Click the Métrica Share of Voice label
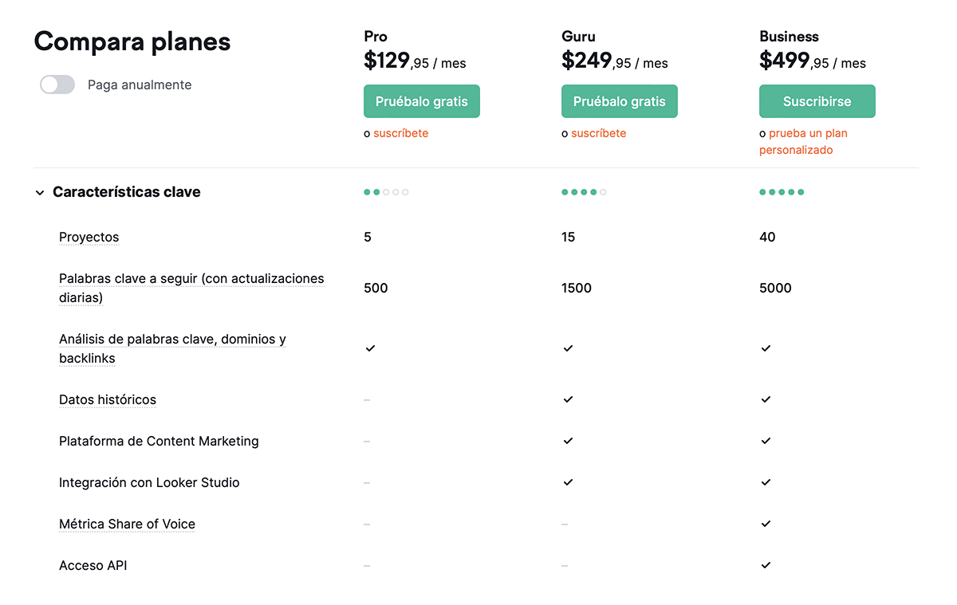This screenshot has height=605, width=957. click(x=127, y=524)
